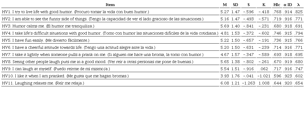Click the kurtosis value -1.021 for HV10
This screenshot has height=139, width=305.
point(264,76)
